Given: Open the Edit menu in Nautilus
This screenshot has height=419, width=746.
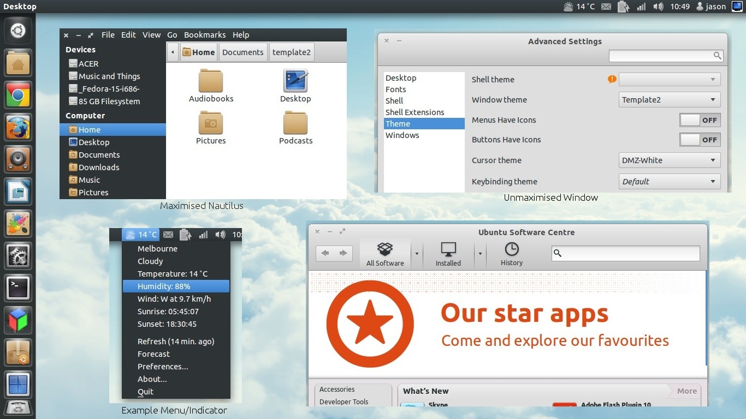Looking at the screenshot, I should point(128,35).
